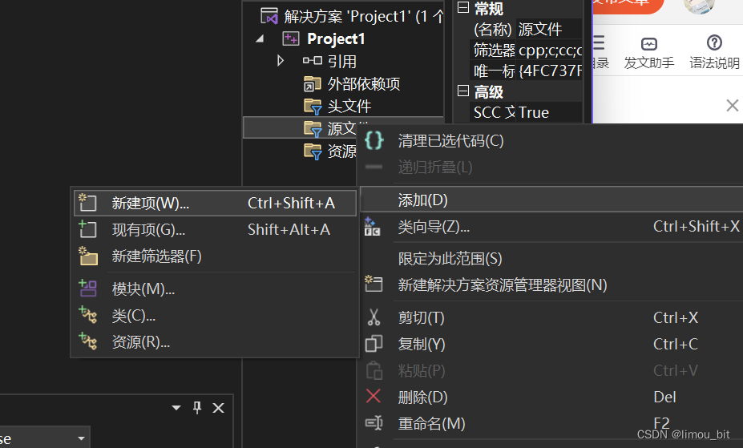Click the 类 class icon in submenu

coord(88,314)
